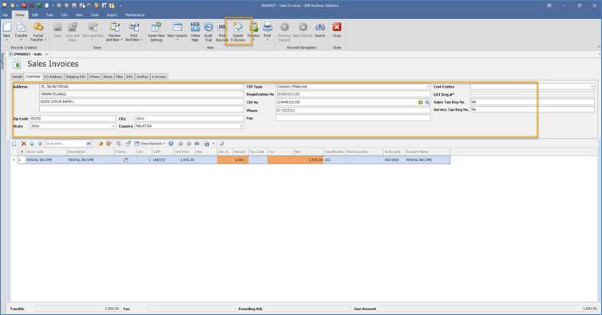This screenshot has height=315, width=602.
Task: Click the 300-0000 GL Account cell
Action: (394, 160)
